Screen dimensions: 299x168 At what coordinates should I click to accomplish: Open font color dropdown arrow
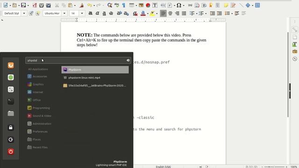(x=148, y=14)
